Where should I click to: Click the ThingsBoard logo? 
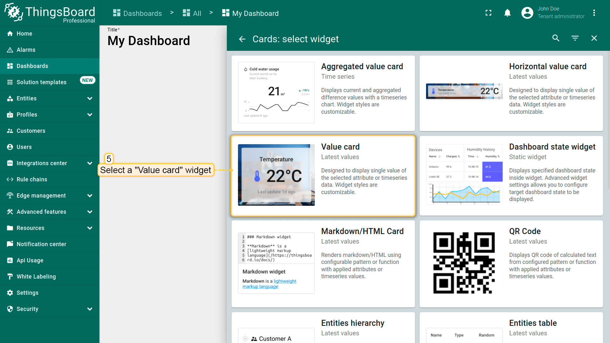point(50,13)
